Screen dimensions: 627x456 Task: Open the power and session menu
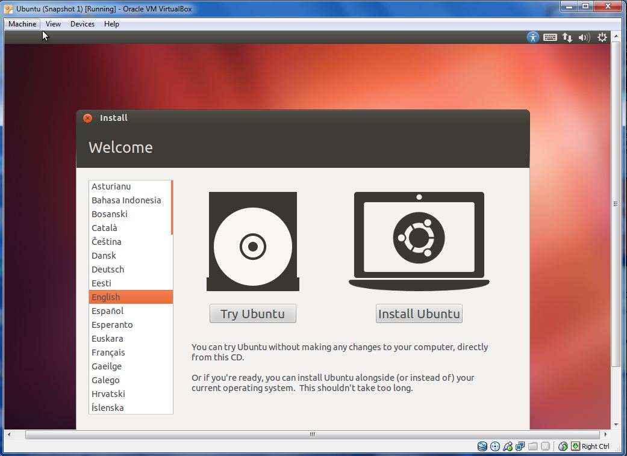pyautogui.click(x=602, y=37)
